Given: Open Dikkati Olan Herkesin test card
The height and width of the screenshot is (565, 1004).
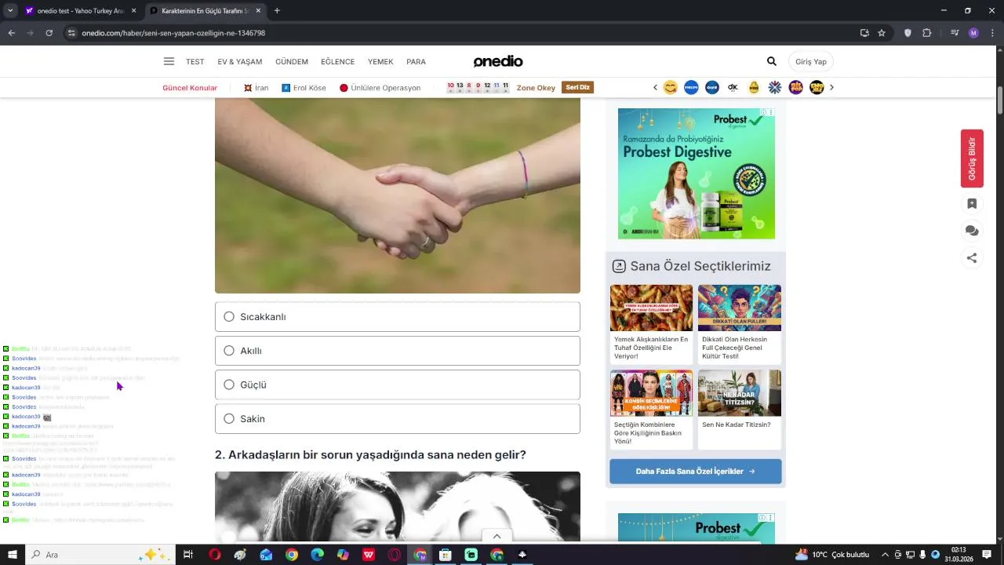Looking at the screenshot, I should coord(740,324).
